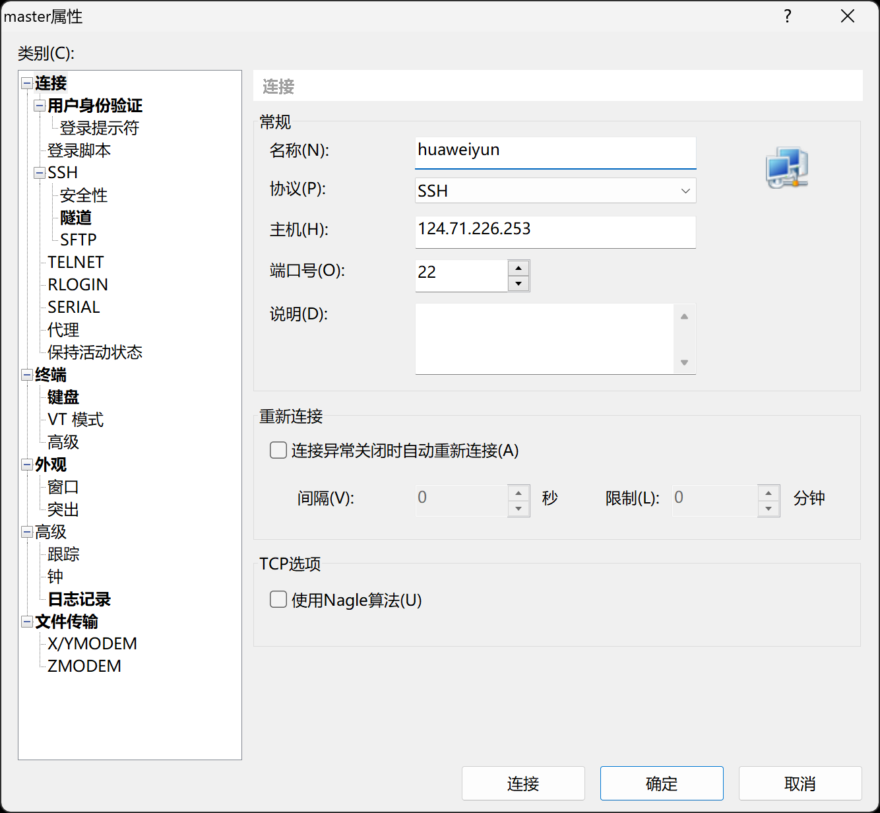Image resolution: width=880 pixels, height=813 pixels.
Task: Click the 主机 field with 124.71.226.253
Action: [x=555, y=232]
